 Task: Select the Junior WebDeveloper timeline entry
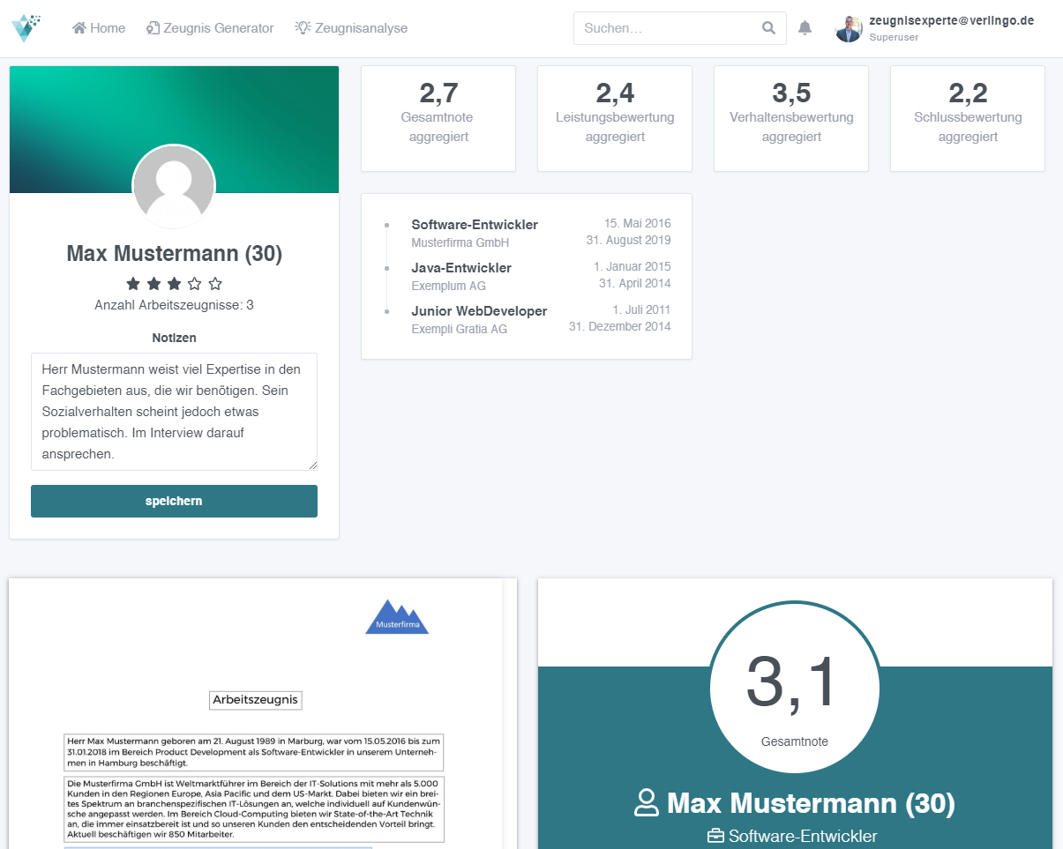479,311
